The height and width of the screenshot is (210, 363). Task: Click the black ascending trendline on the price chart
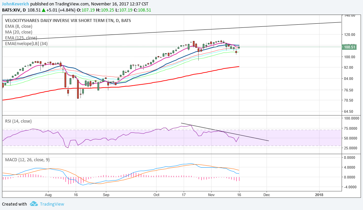point(172,31)
